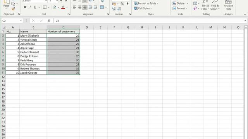Open the Format cells menu button

click(180, 8)
